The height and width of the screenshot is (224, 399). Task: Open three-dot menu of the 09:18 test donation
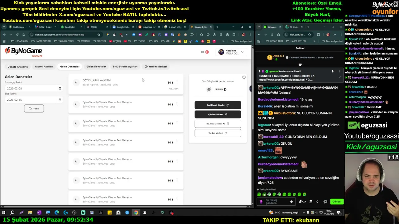tap(177, 199)
